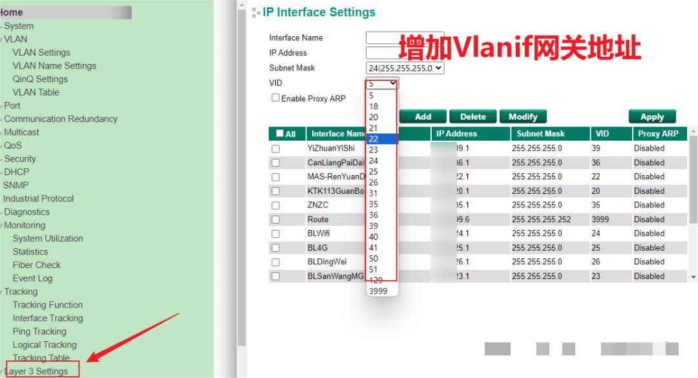The width and height of the screenshot is (698, 378).
Task: Open System Utilization page
Action: pyautogui.click(x=48, y=238)
